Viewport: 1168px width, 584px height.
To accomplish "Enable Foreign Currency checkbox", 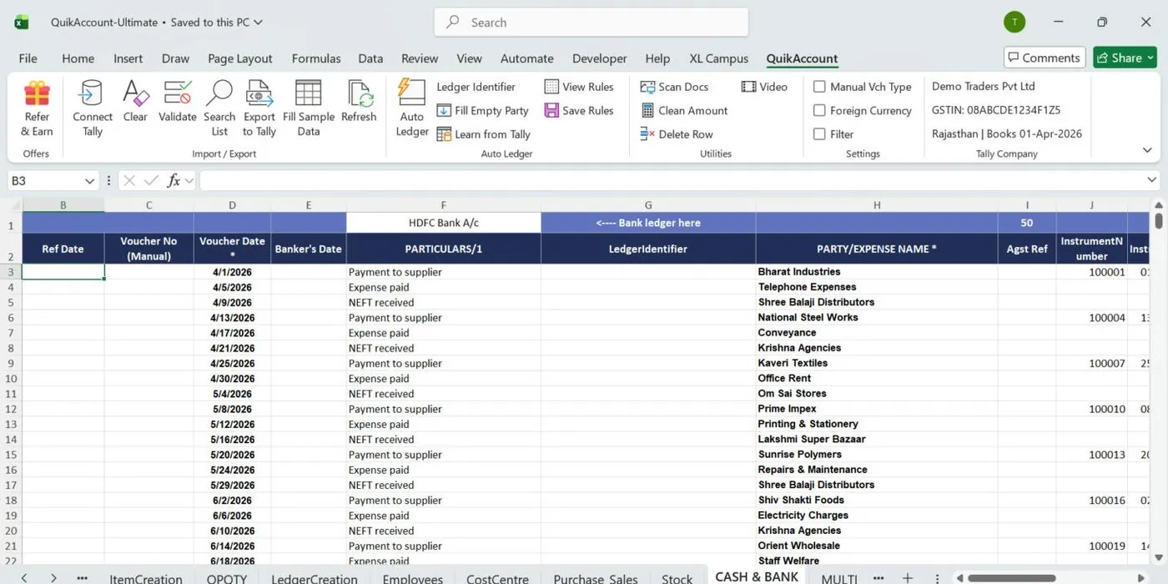I will (x=819, y=110).
